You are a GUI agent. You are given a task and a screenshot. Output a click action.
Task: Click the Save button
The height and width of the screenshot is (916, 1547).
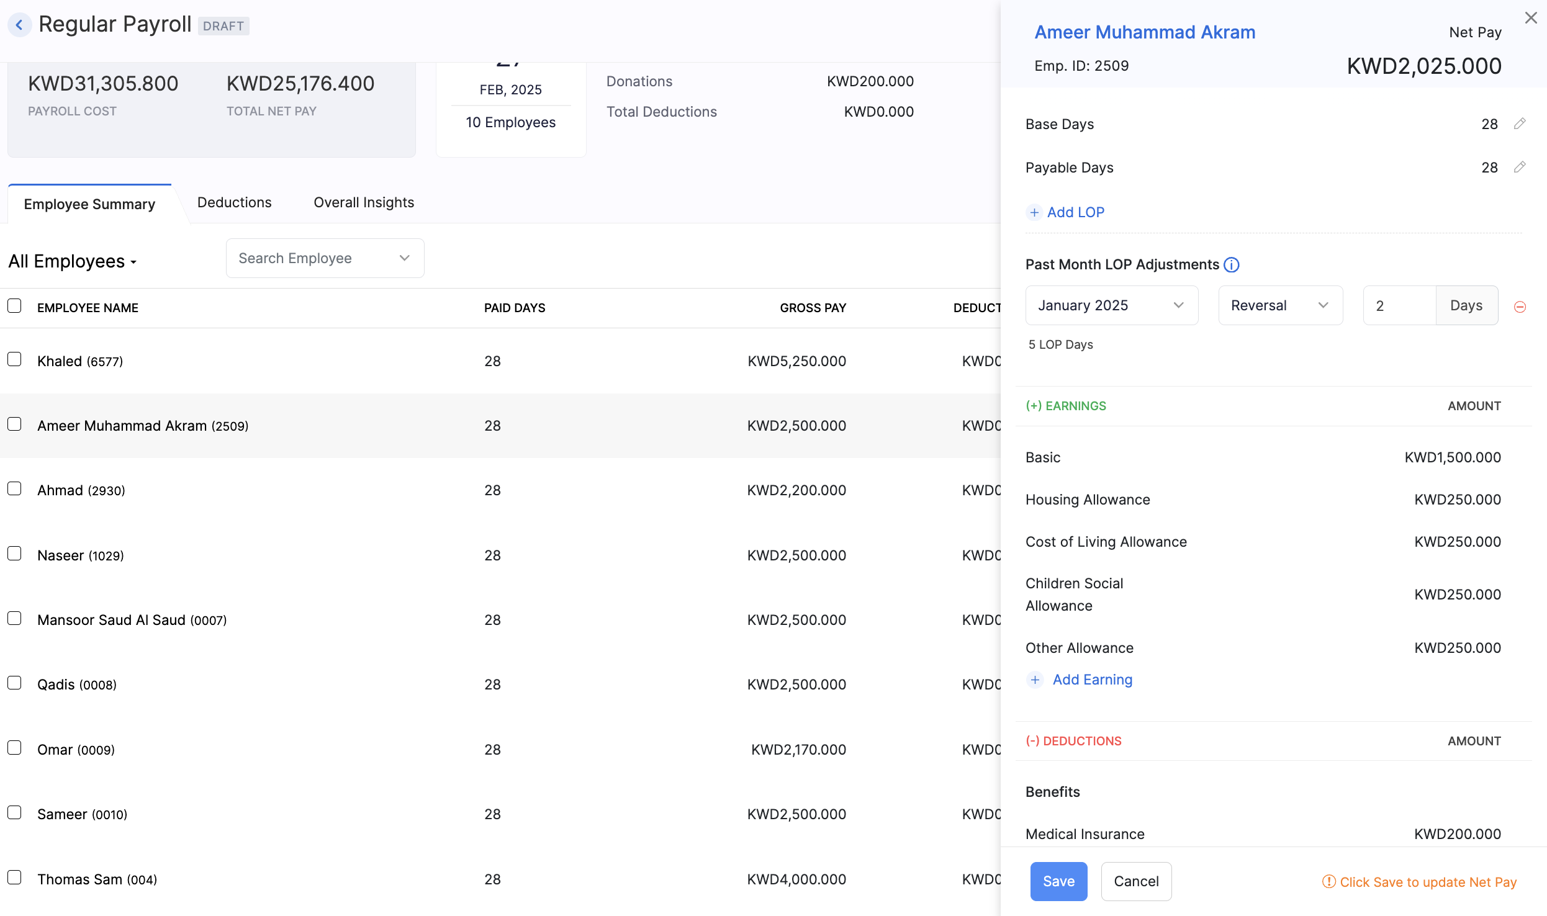click(x=1058, y=881)
